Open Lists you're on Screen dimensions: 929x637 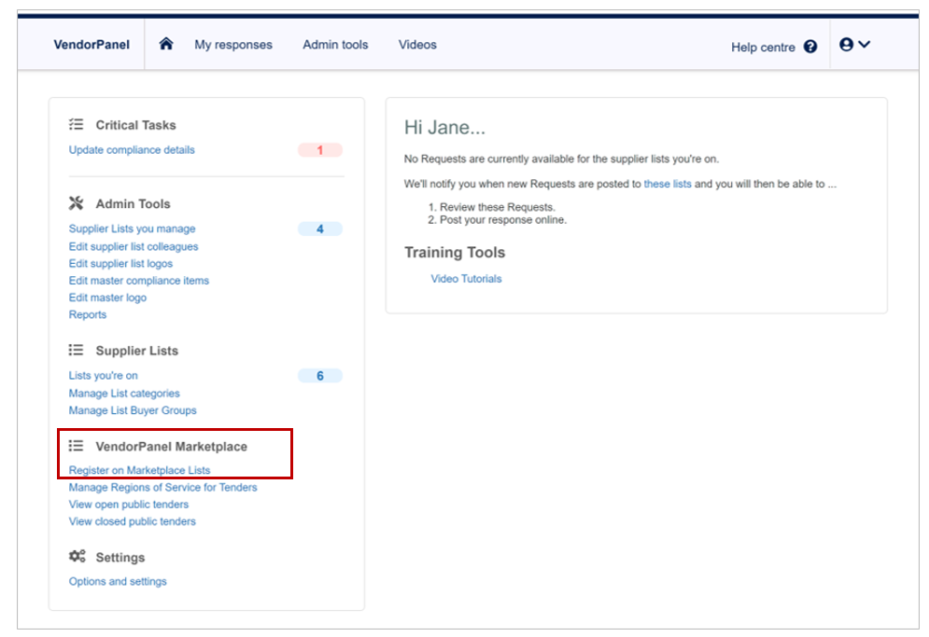click(103, 375)
